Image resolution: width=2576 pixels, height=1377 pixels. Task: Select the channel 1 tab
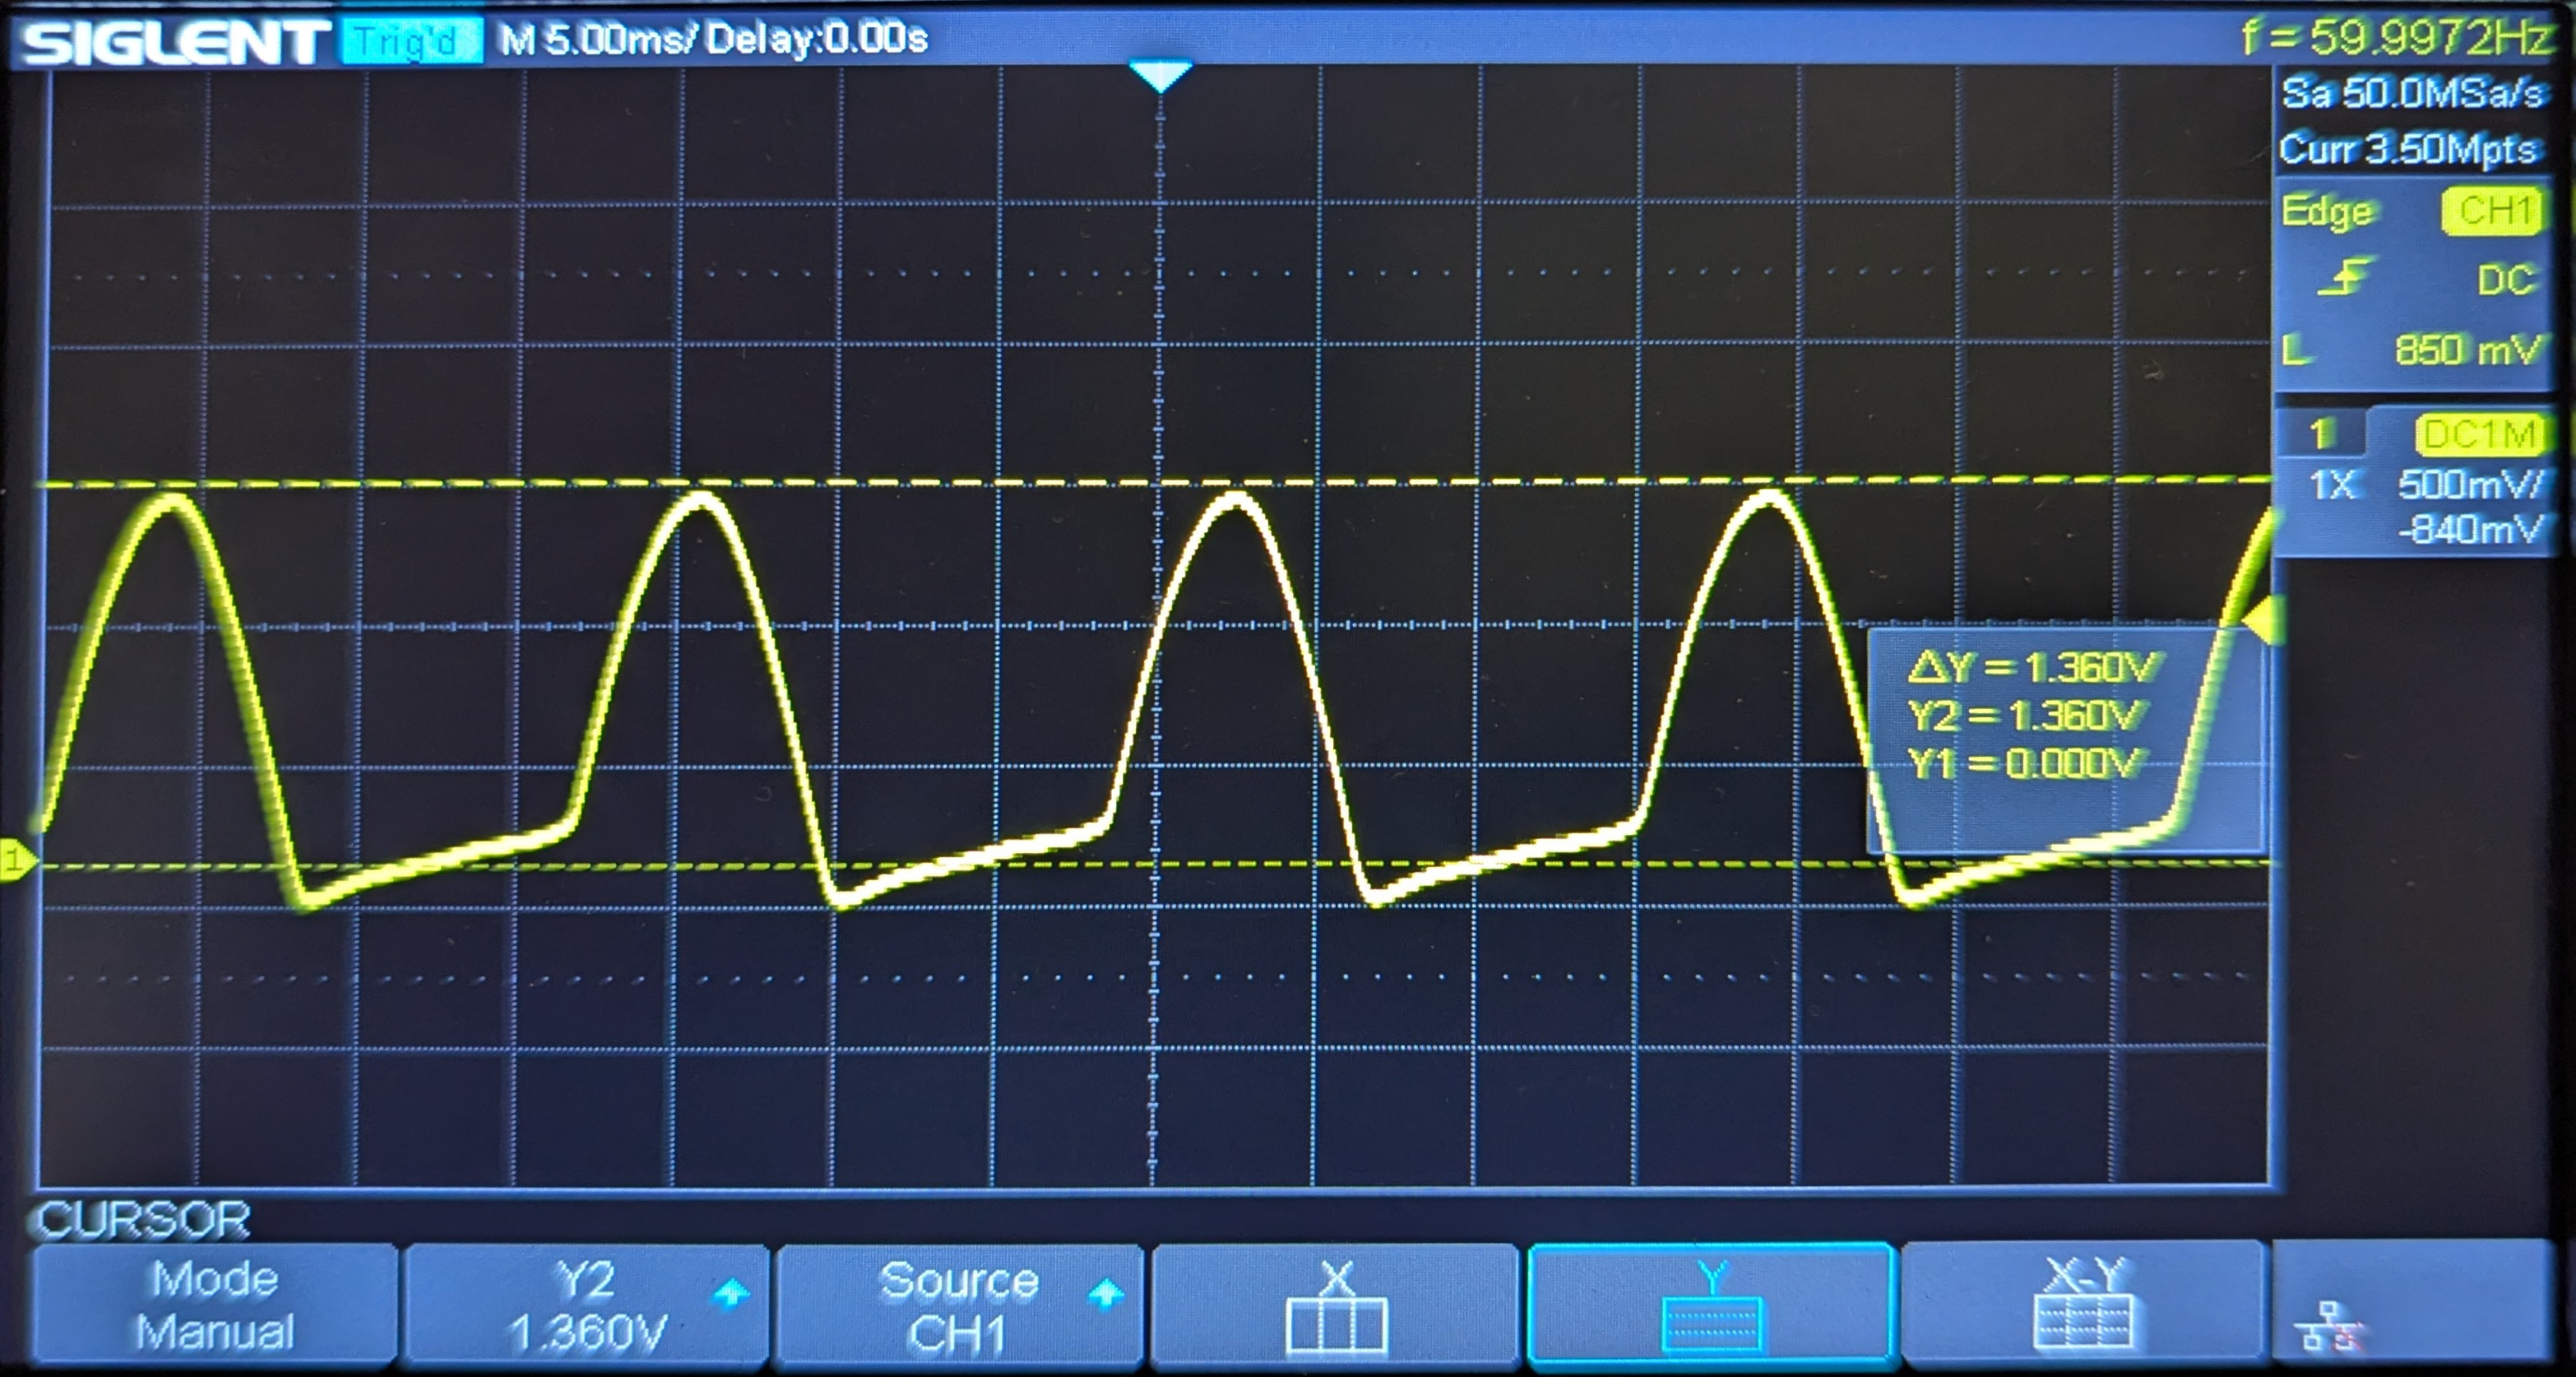(2321, 435)
